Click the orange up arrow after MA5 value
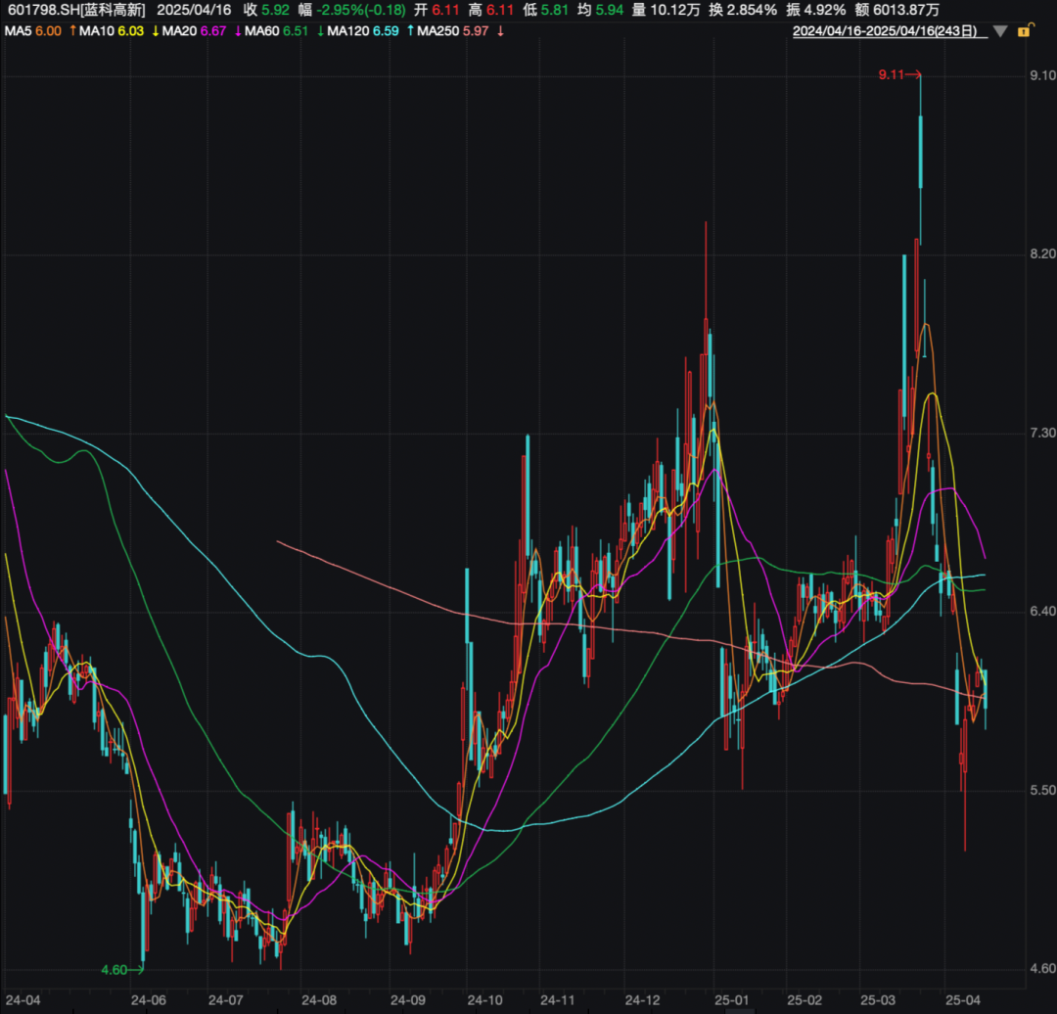 (72, 31)
